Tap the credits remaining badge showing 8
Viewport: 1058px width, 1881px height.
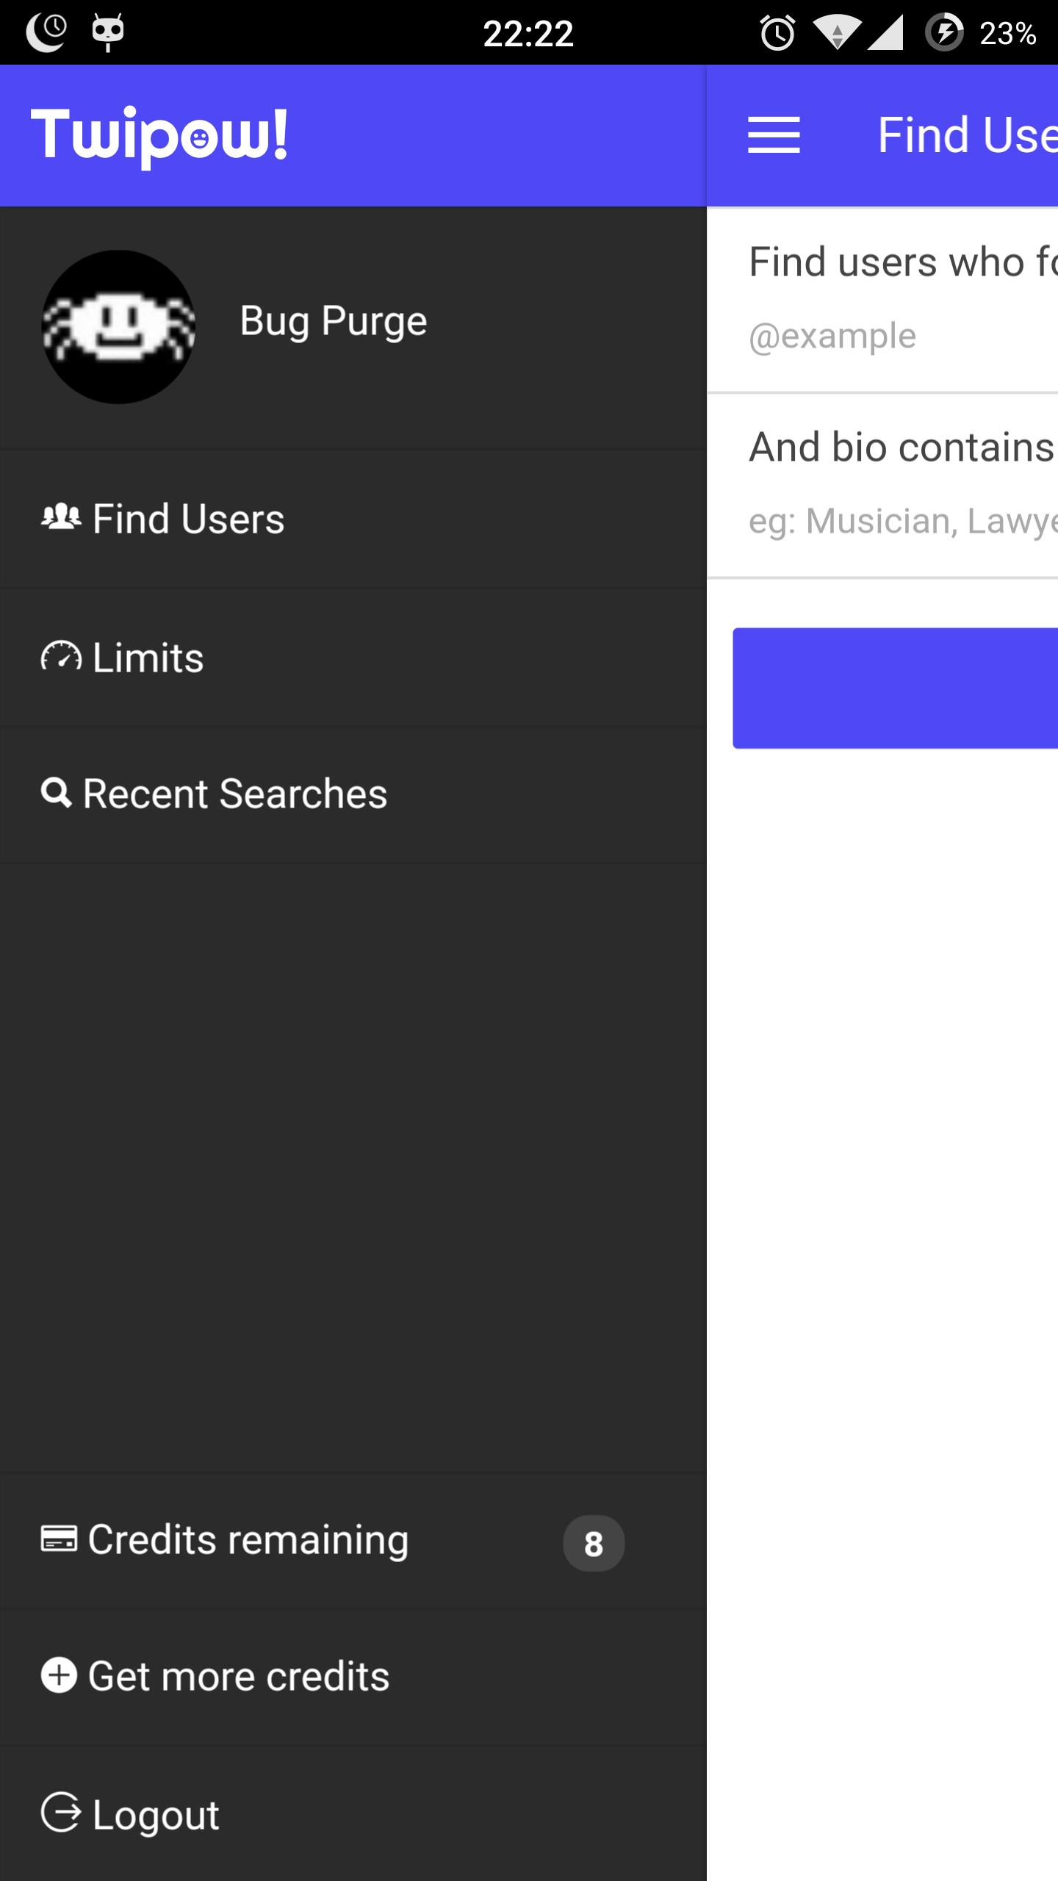pos(594,1543)
